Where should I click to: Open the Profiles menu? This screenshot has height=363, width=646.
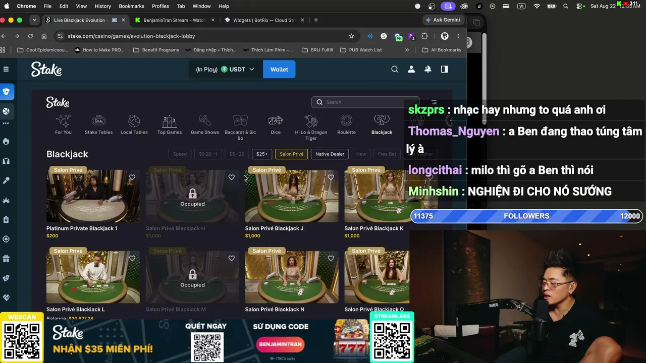tap(160, 6)
